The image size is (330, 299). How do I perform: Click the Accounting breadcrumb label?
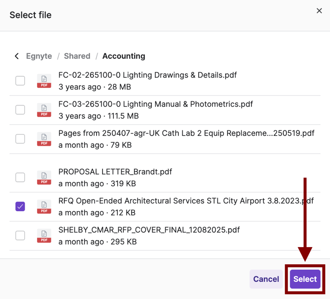124,56
